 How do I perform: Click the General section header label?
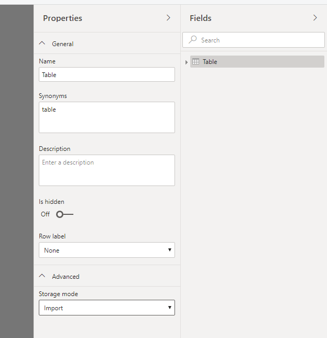(x=63, y=44)
